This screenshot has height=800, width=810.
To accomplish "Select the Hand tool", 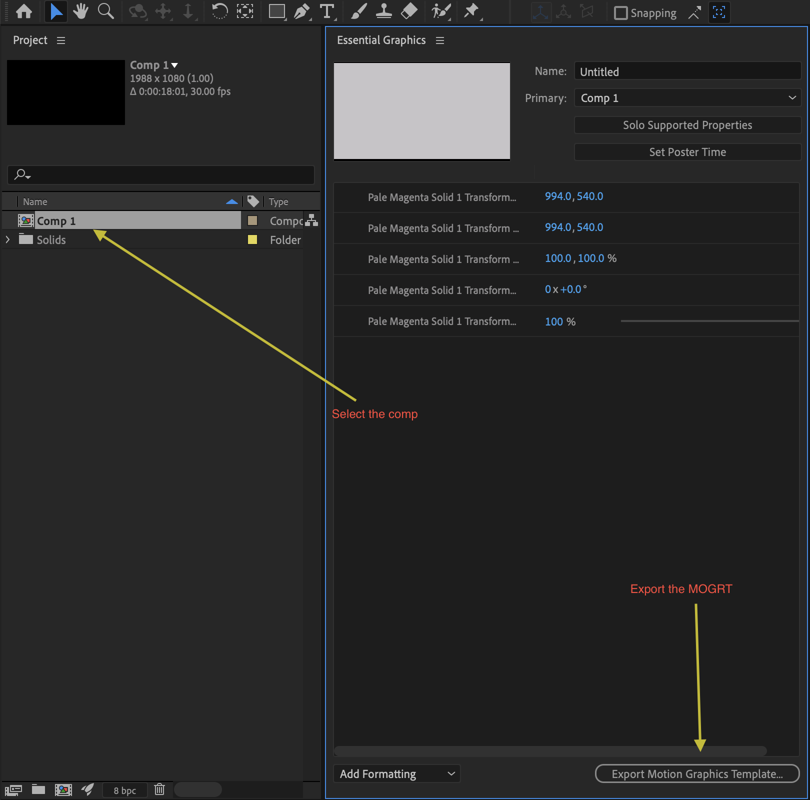I will click(x=80, y=11).
